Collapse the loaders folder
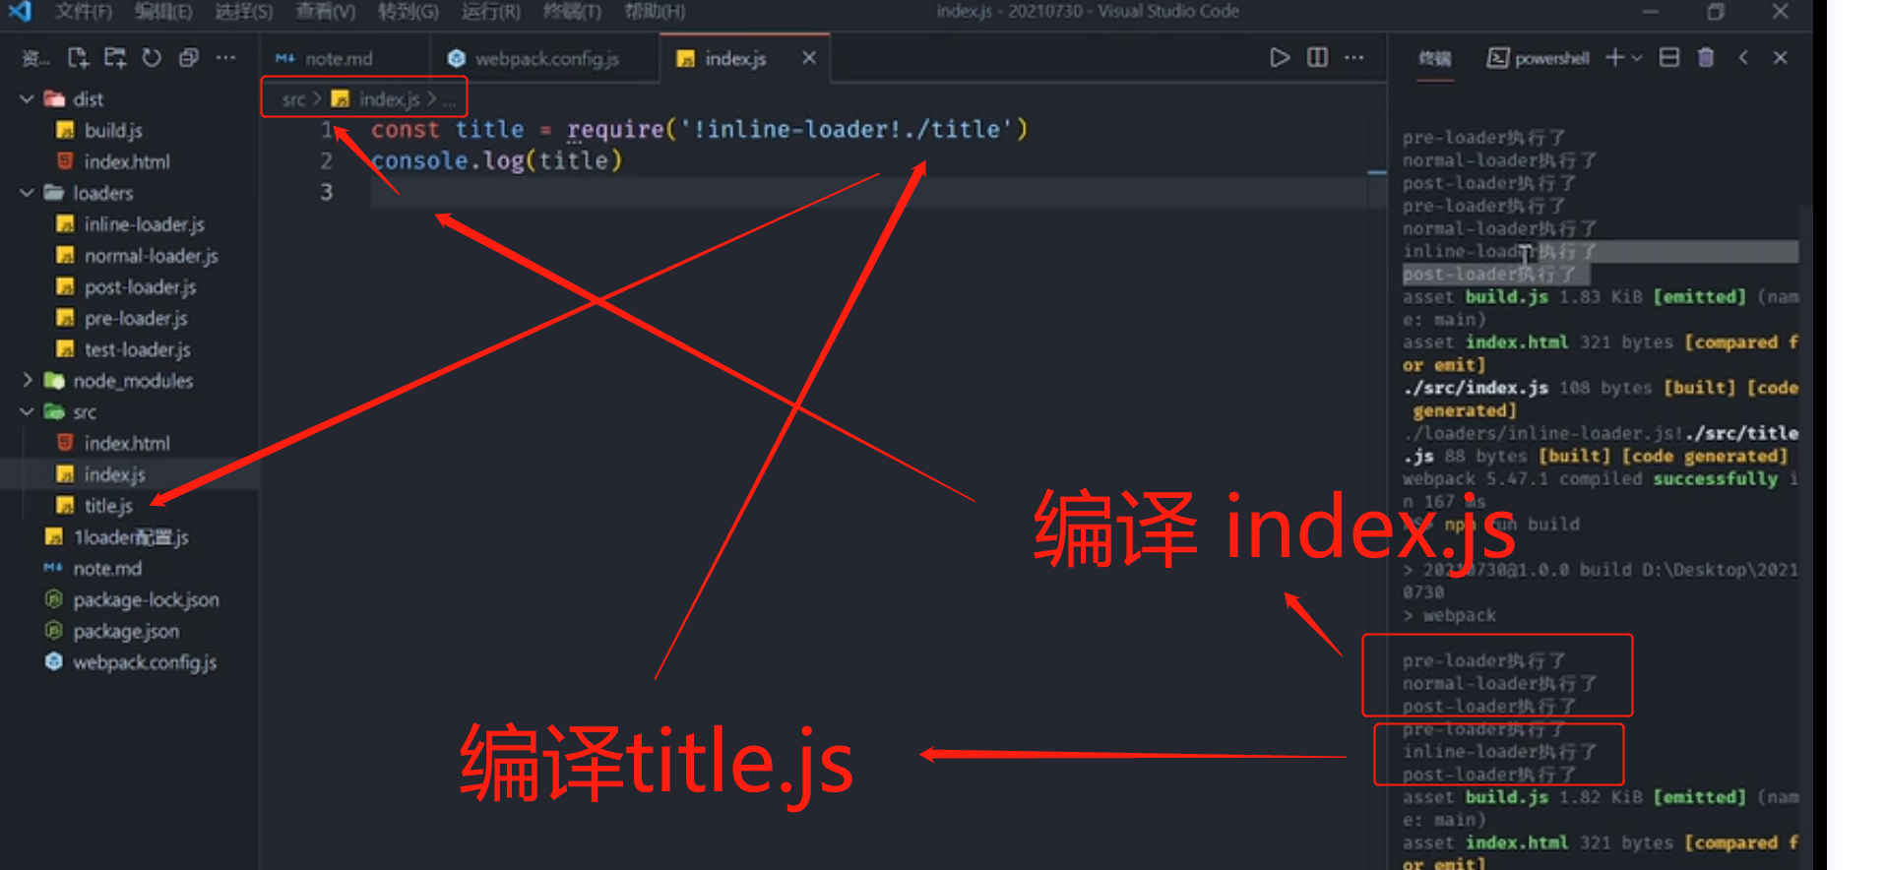The width and height of the screenshot is (1886, 870). point(28,193)
